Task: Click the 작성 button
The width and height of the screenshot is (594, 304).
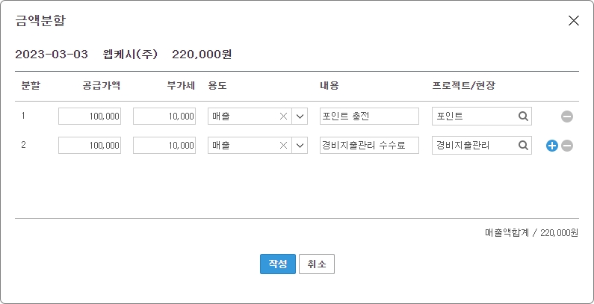Action: coord(278,264)
